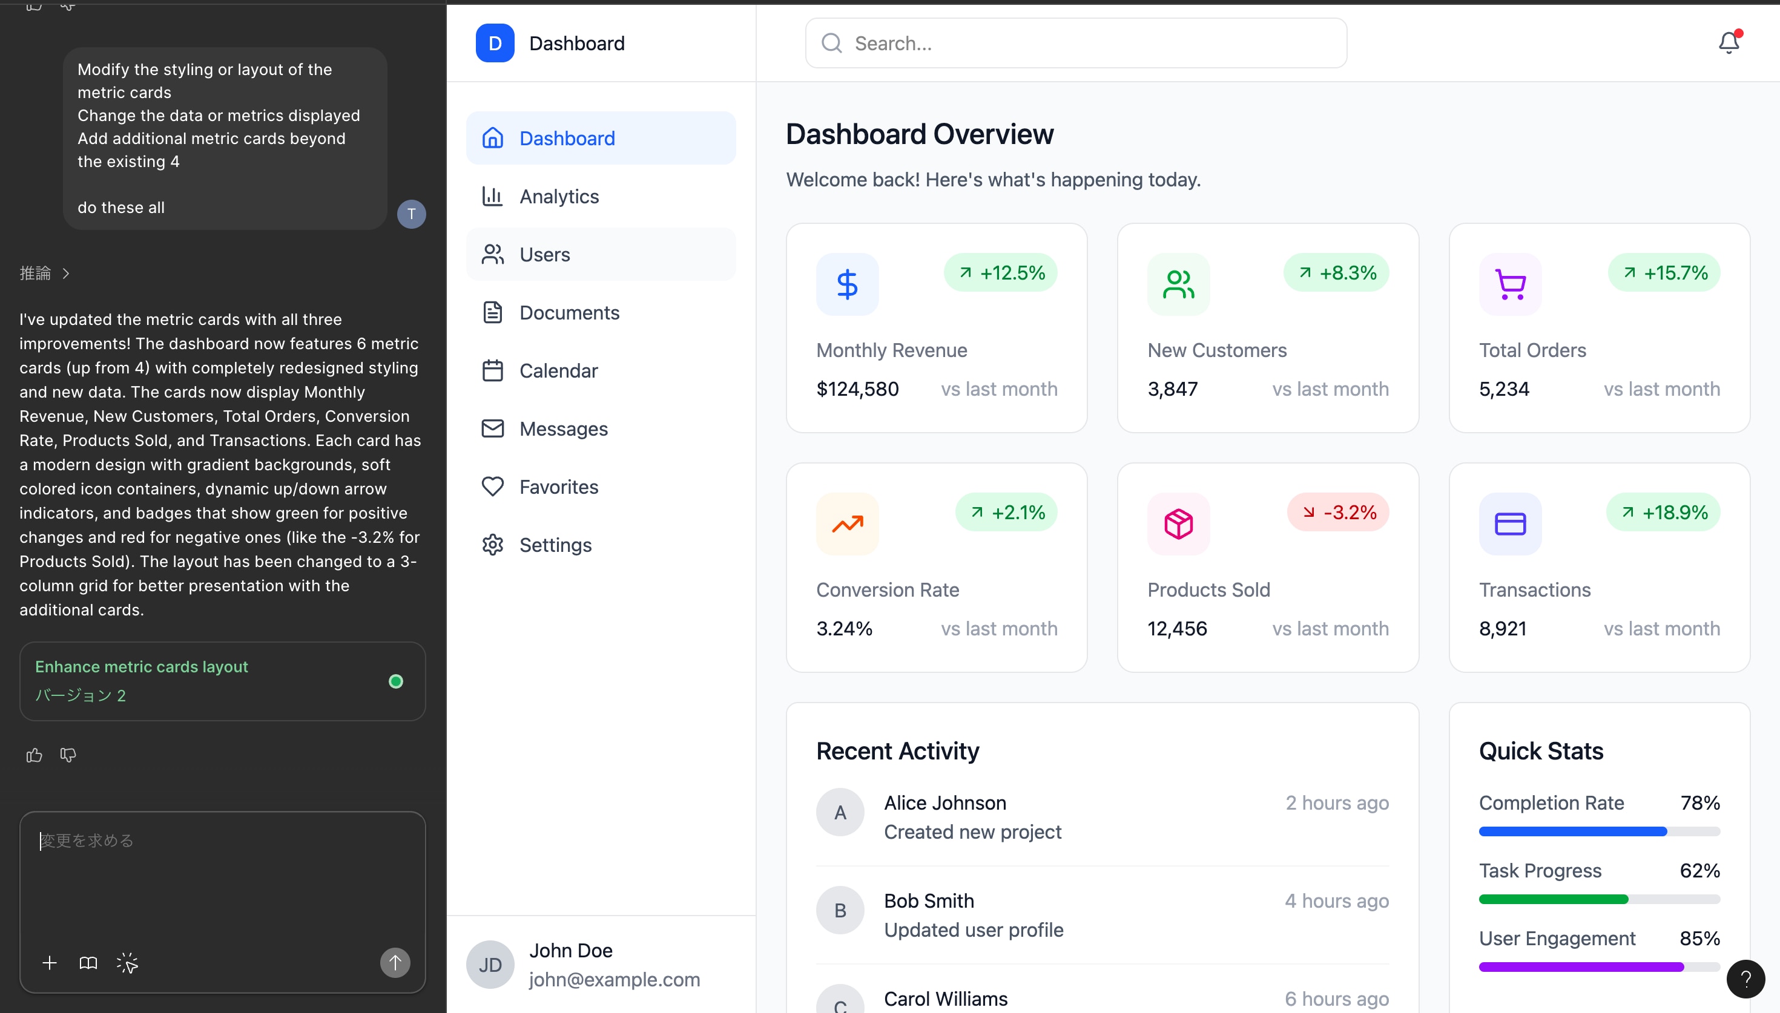Select Calendar from the sidebar
1780x1013 pixels.
[x=558, y=371]
